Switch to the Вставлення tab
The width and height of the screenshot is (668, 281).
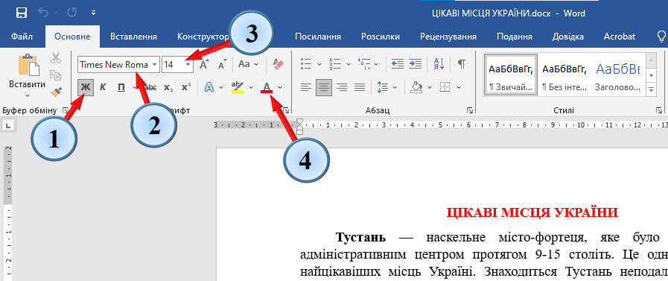pos(133,37)
